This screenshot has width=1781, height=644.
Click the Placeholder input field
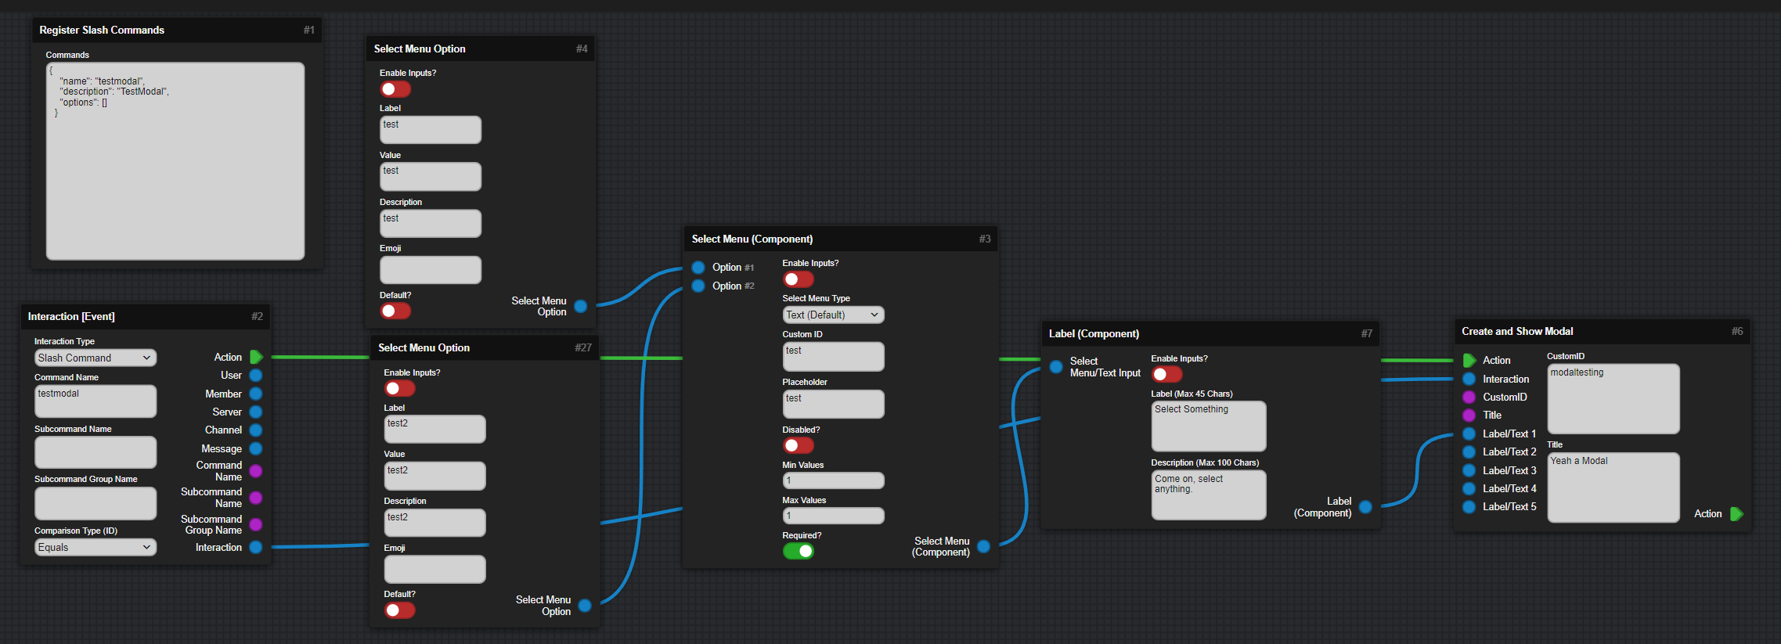[x=833, y=404]
